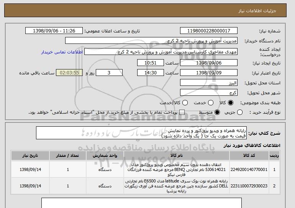Click the دستگاه unit in row 1
295x208 pixels.
[105, 169]
